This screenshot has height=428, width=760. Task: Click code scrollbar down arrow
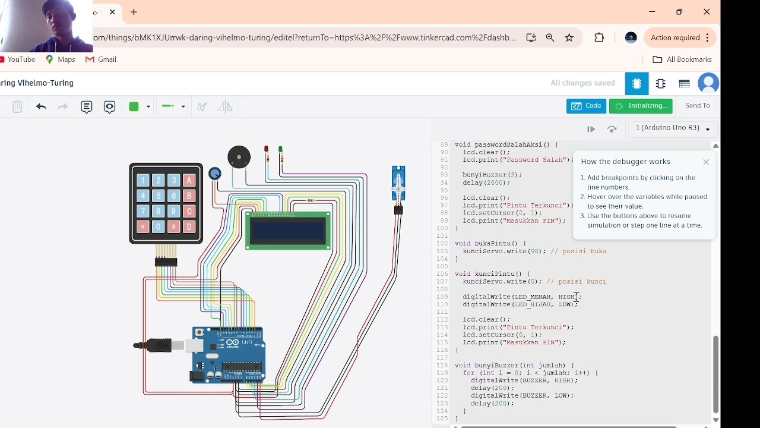tap(715, 420)
